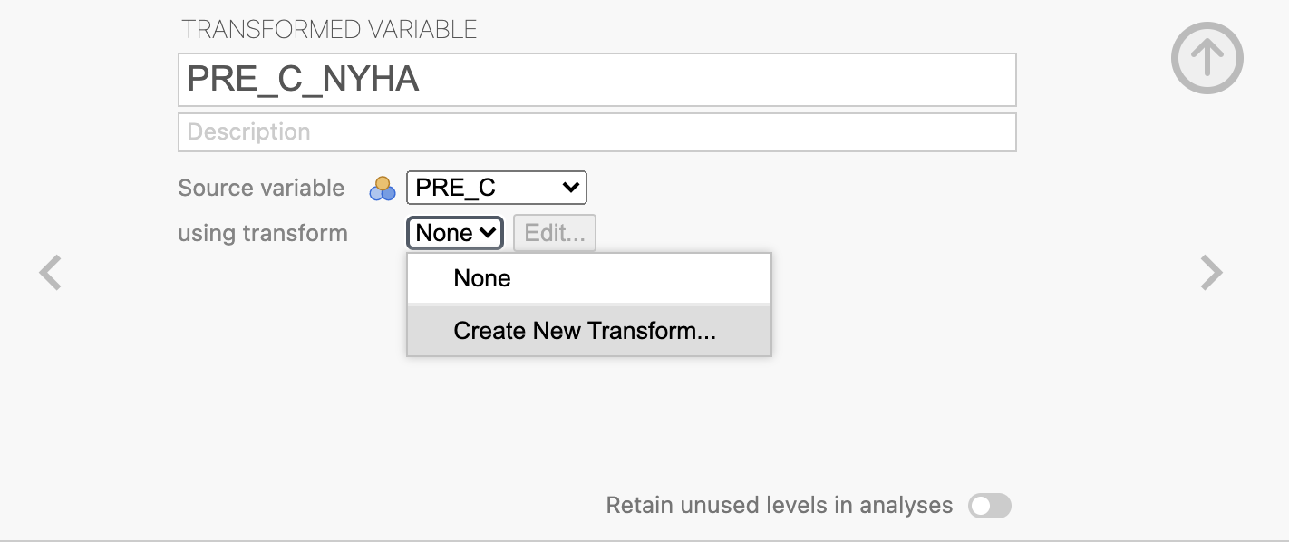The image size is (1289, 542).
Task: Place cursor at end of PRE_C_NYHA text
Action: tap(421, 80)
